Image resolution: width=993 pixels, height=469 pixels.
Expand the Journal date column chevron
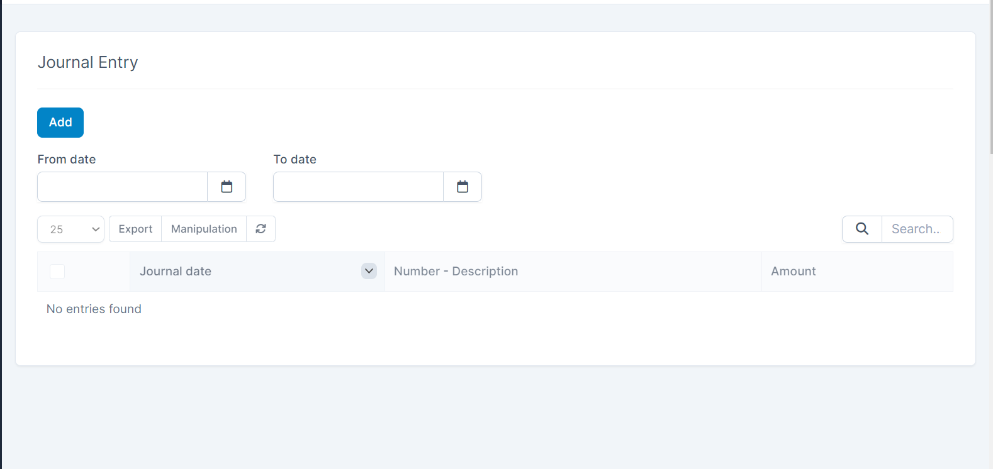369,271
